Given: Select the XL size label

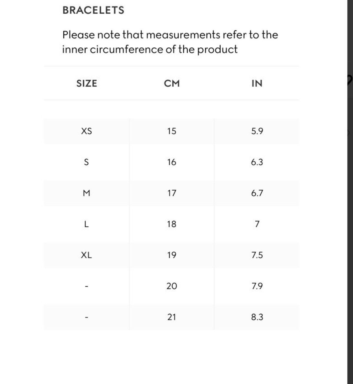Looking at the screenshot, I should tap(86, 255).
